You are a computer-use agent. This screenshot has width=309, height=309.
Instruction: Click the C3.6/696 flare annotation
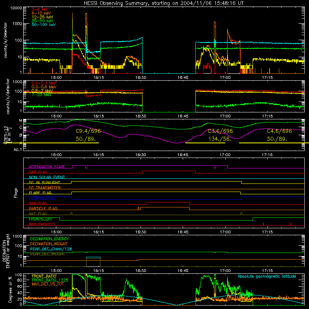coord(220,131)
